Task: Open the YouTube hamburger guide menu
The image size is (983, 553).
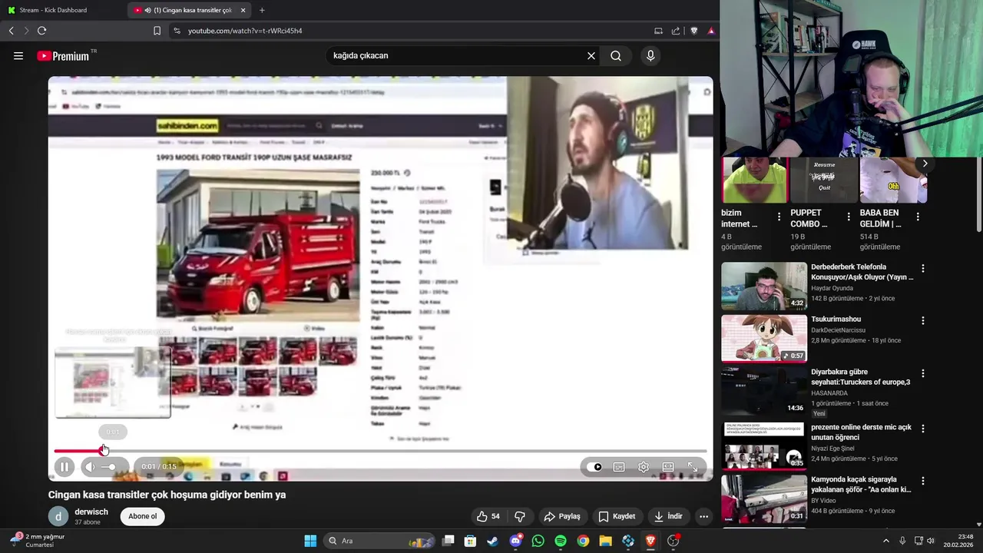Action: coord(18,56)
